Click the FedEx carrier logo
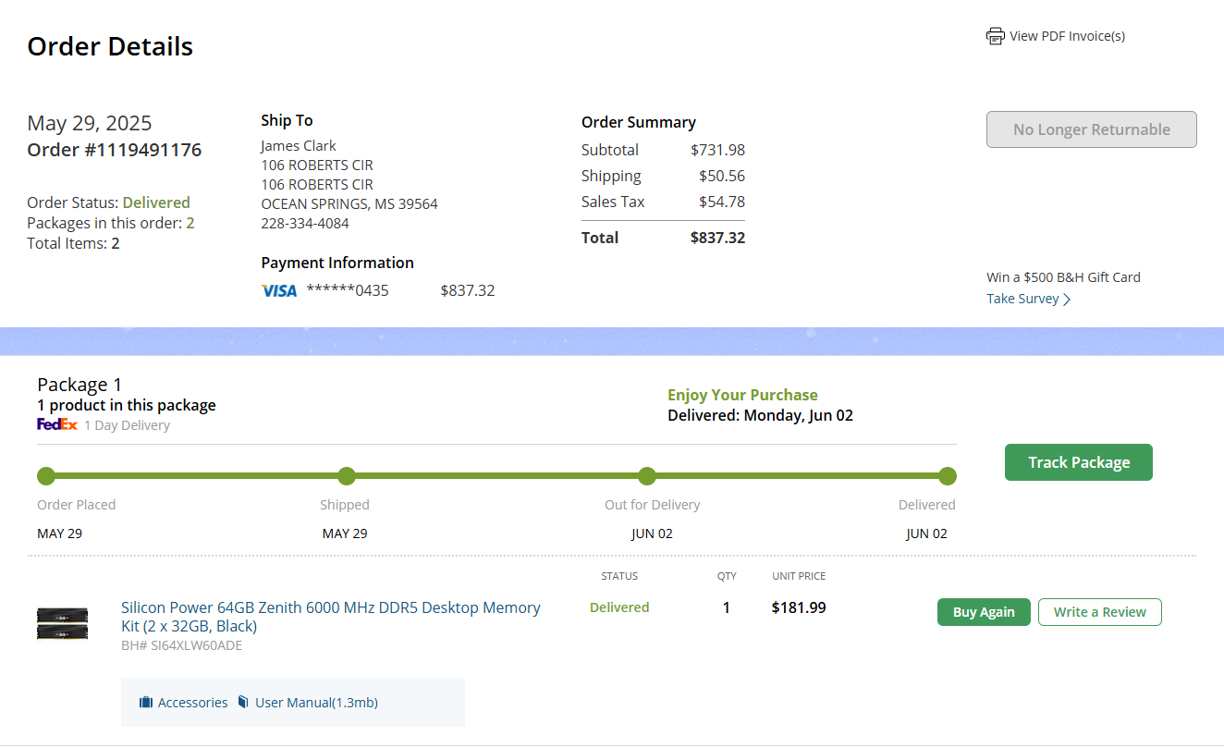Screen dimensions: 1224x748 [x=56, y=425]
